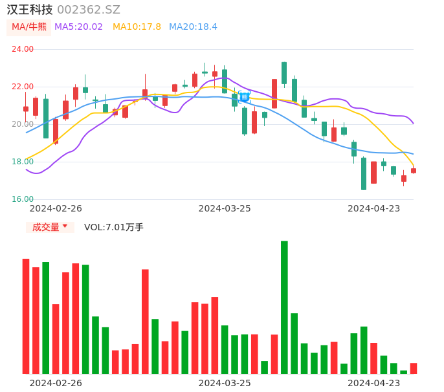Screen dimensions: 444x392
Task: Click the 20.00 price axis label
Action: (x=23, y=124)
